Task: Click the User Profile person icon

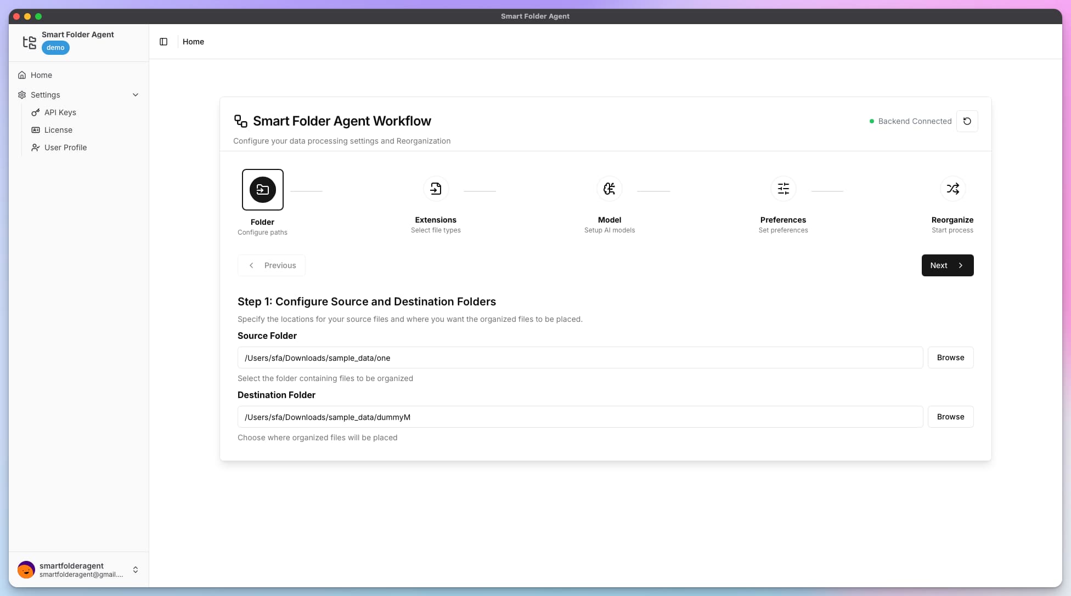Action: [x=35, y=147]
